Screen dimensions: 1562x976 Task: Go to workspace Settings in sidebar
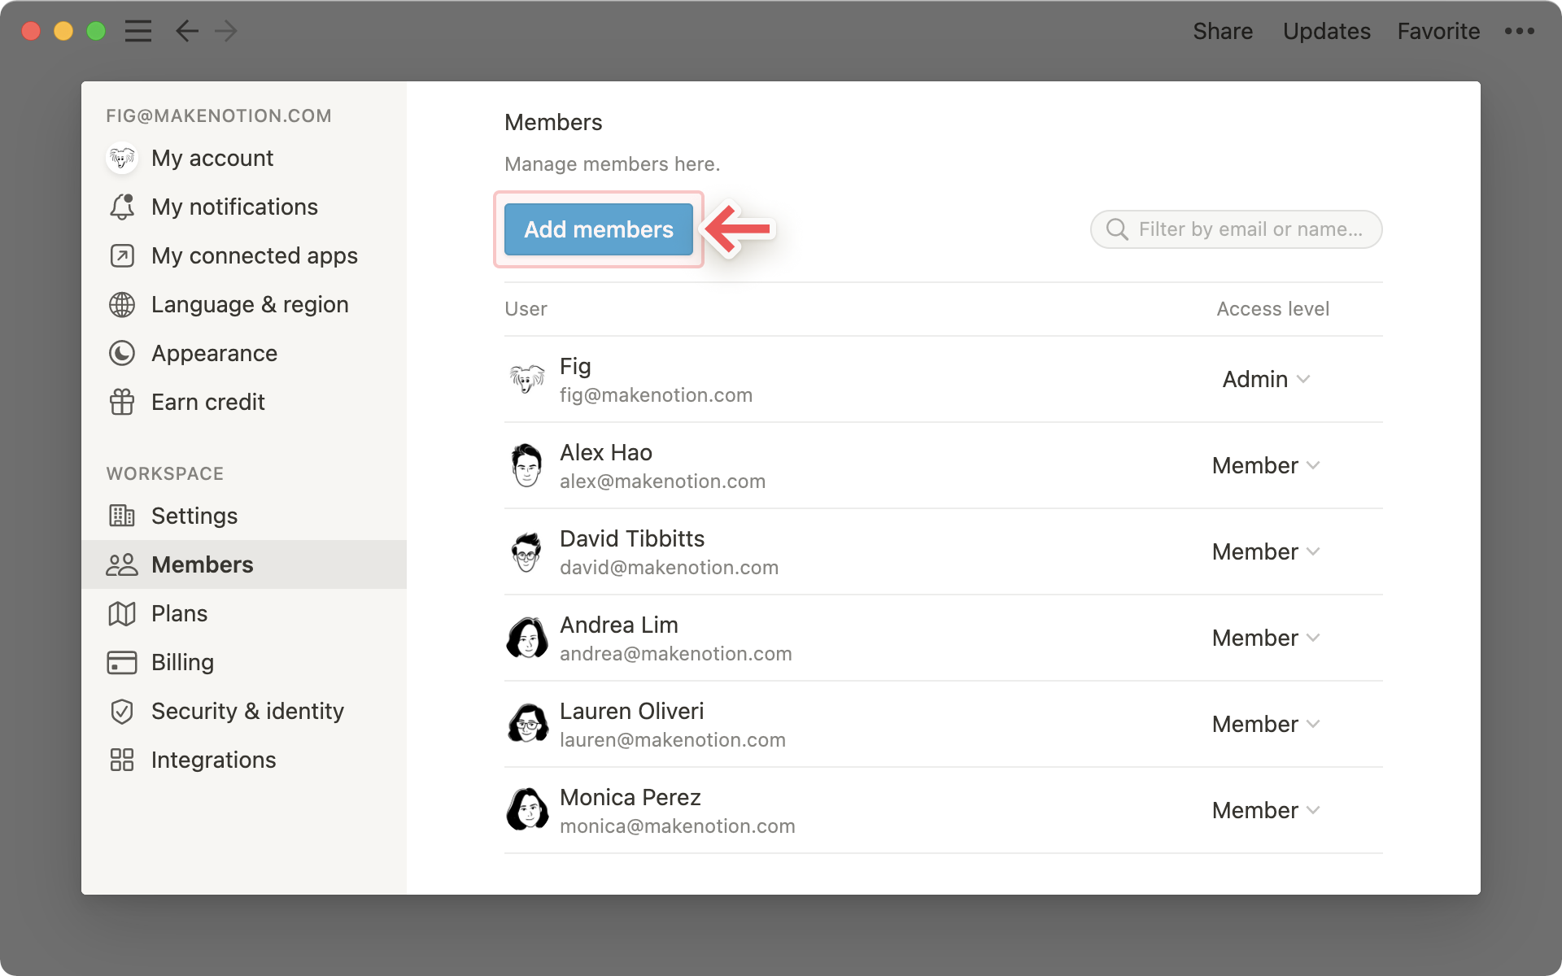click(194, 516)
